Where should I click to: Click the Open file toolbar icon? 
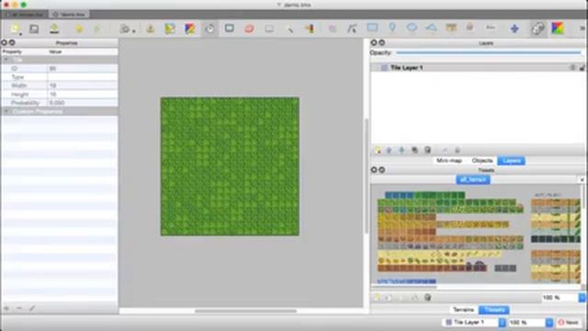[34, 29]
